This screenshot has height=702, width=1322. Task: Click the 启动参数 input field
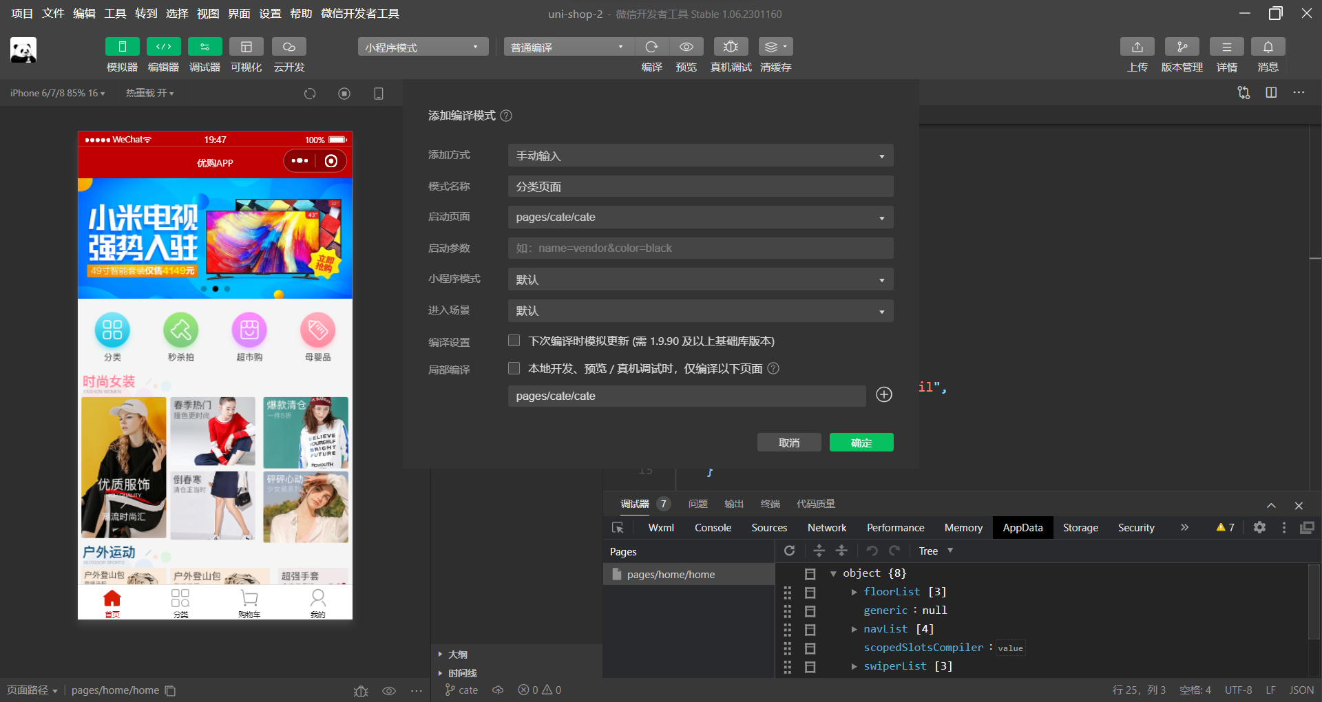pos(701,248)
